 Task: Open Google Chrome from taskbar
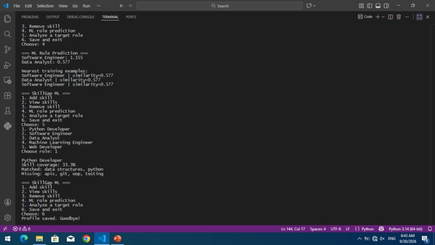click(x=86, y=239)
